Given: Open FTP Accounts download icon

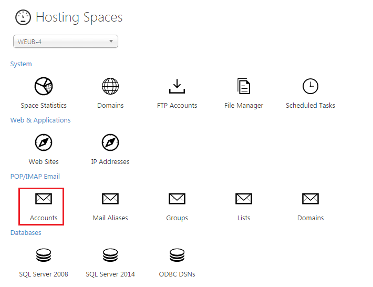Looking at the screenshot, I should pos(177,86).
